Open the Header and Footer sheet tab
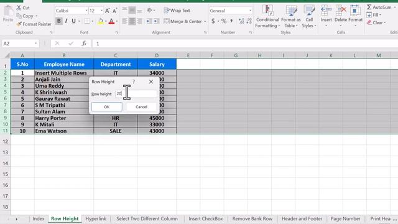The width and height of the screenshot is (398, 224). (302, 218)
